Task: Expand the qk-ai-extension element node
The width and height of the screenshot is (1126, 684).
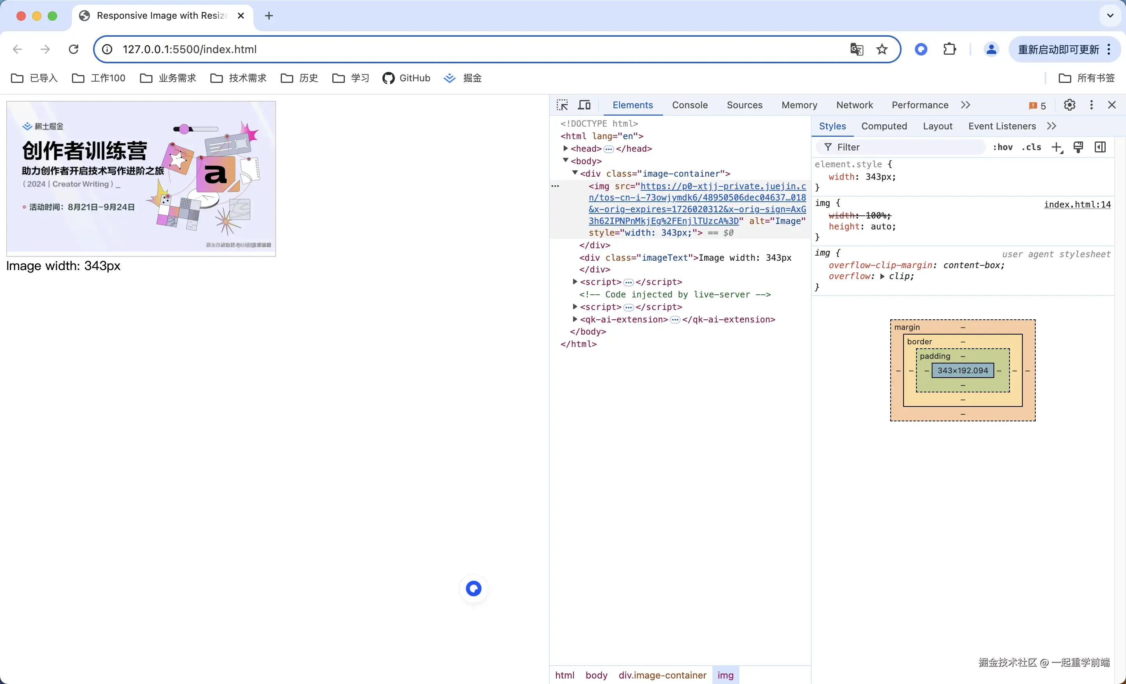Action: tap(575, 319)
